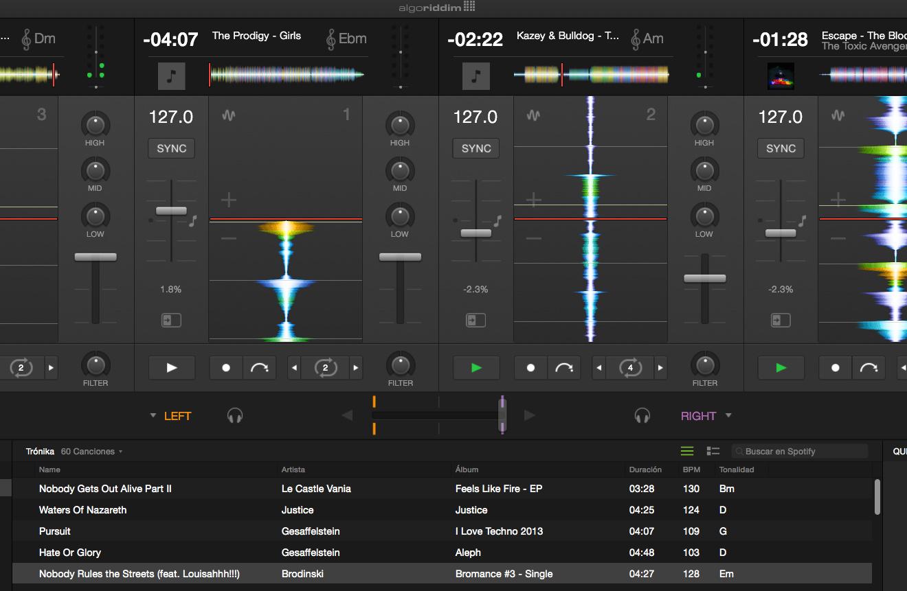Open waveform options on Kazey & Bulldog deck
907x591 pixels.
coord(533,116)
